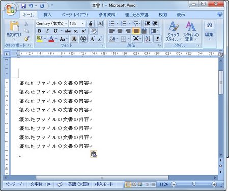Zoom in with plus button
This screenshot has width=229, height=191.
click(214, 184)
